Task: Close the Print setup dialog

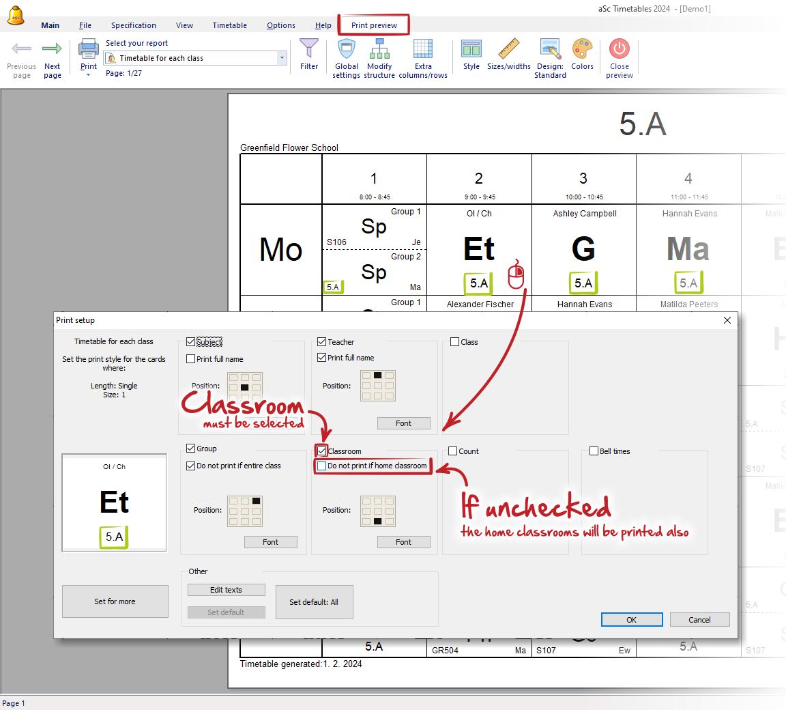Action: [727, 320]
